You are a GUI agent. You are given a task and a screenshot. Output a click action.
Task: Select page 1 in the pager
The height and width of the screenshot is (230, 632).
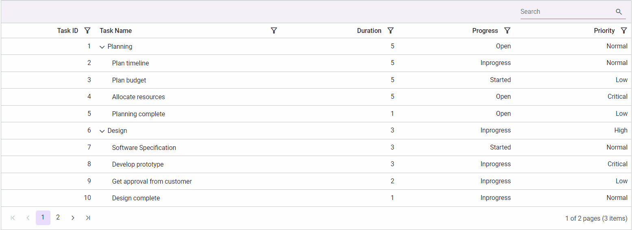43,217
